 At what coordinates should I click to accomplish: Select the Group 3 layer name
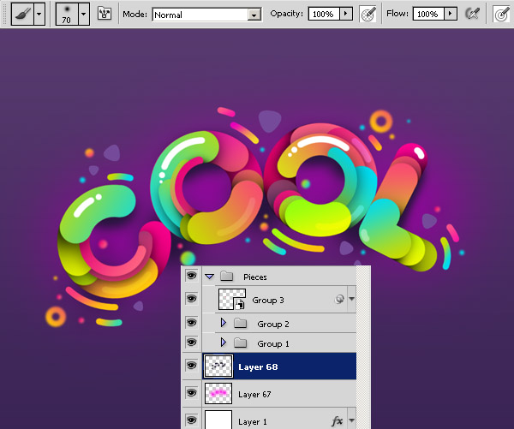click(x=268, y=300)
